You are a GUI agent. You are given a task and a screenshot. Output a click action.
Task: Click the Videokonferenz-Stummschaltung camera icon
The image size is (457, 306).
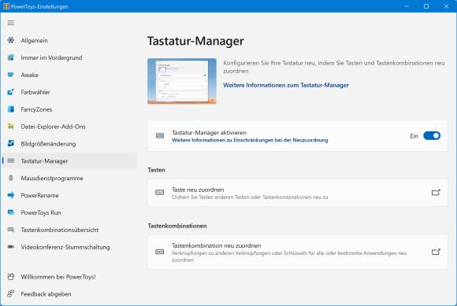pyautogui.click(x=11, y=247)
